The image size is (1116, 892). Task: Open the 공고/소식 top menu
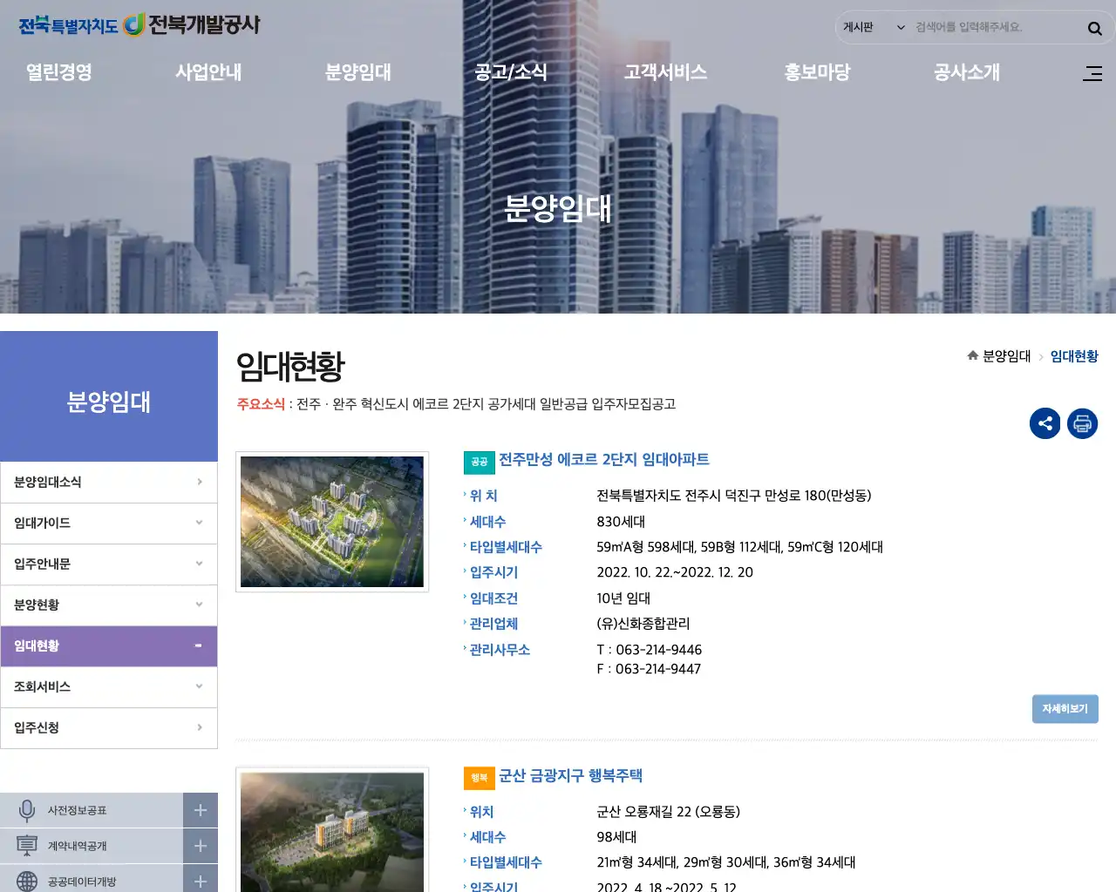510,72
